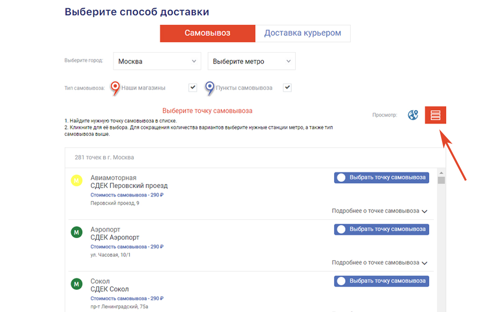
Task: Switch to map view with the globe icon
Action: (413, 115)
